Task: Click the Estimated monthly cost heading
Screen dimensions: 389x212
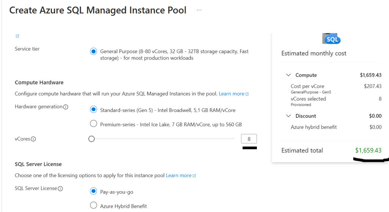Action: click(x=313, y=53)
